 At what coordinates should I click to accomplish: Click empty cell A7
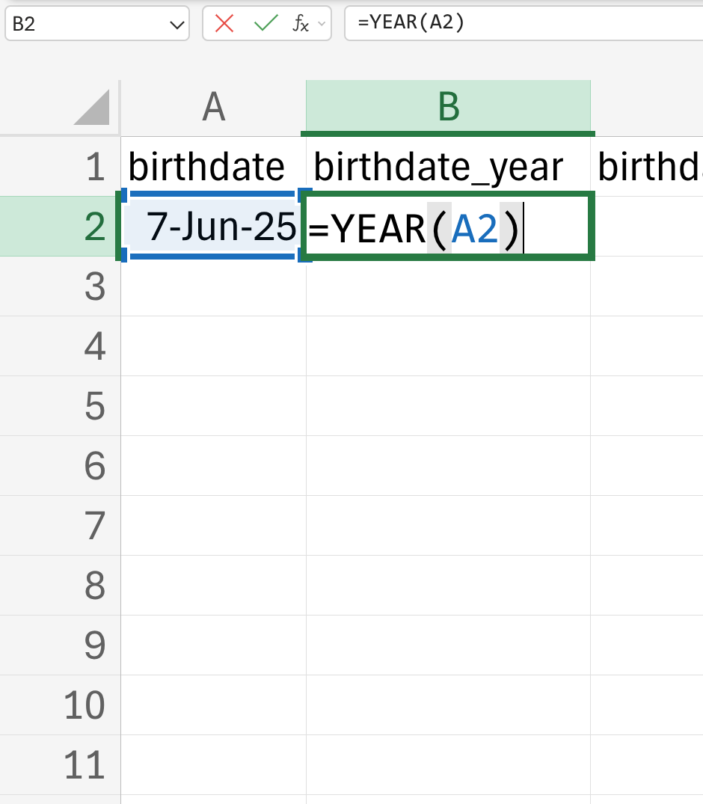click(x=213, y=526)
